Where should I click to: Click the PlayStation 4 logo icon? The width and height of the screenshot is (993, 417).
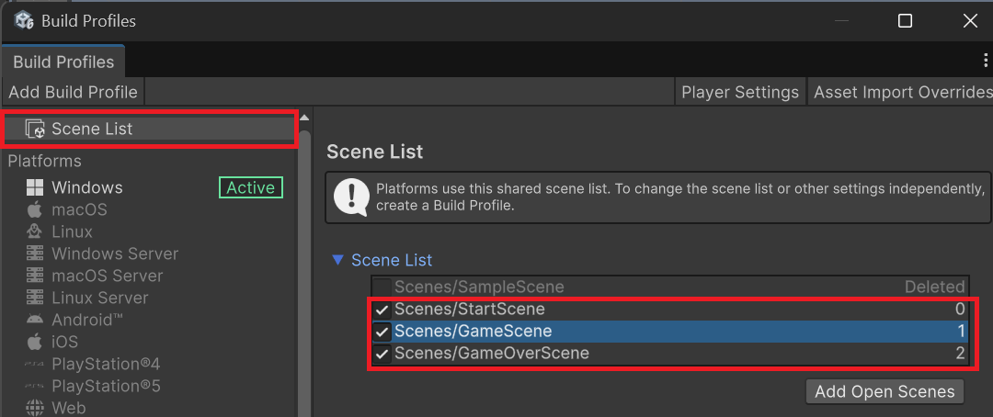(34, 365)
